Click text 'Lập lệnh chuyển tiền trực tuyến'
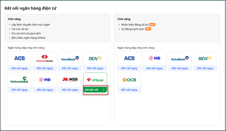The height and width of the screenshot is (131, 226). [31, 24]
